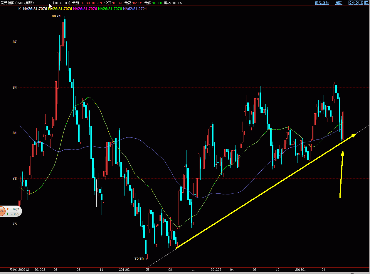The width and height of the screenshot is (370, 274).
Task: Click the right arrow navigation icon
Action: pos(356,3)
